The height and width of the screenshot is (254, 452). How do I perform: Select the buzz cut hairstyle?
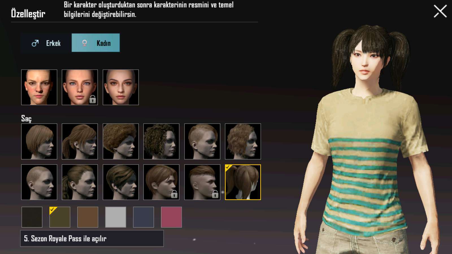39,182
